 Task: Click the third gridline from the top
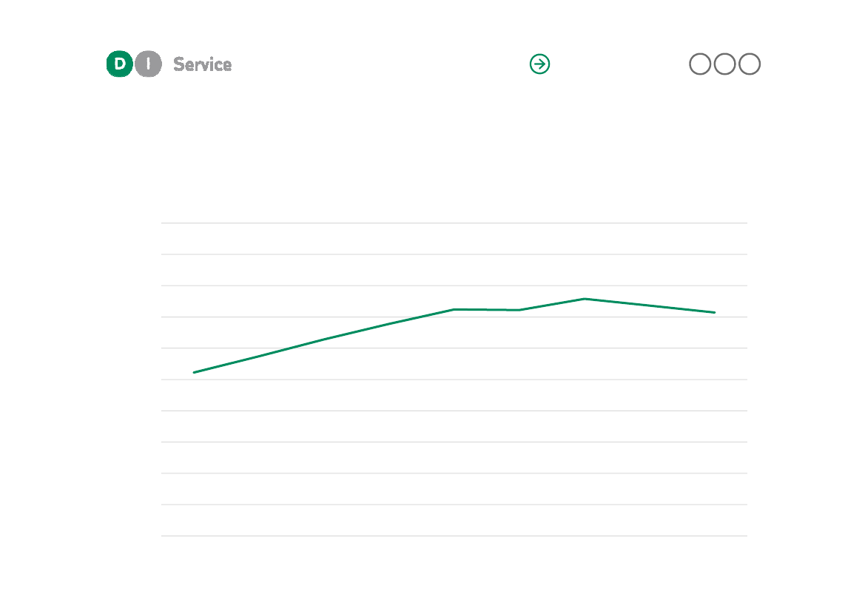pos(454,286)
